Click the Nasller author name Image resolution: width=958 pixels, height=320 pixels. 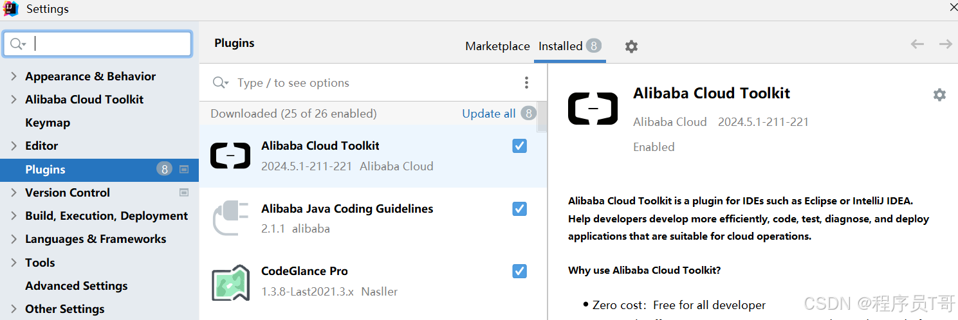click(380, 291)
